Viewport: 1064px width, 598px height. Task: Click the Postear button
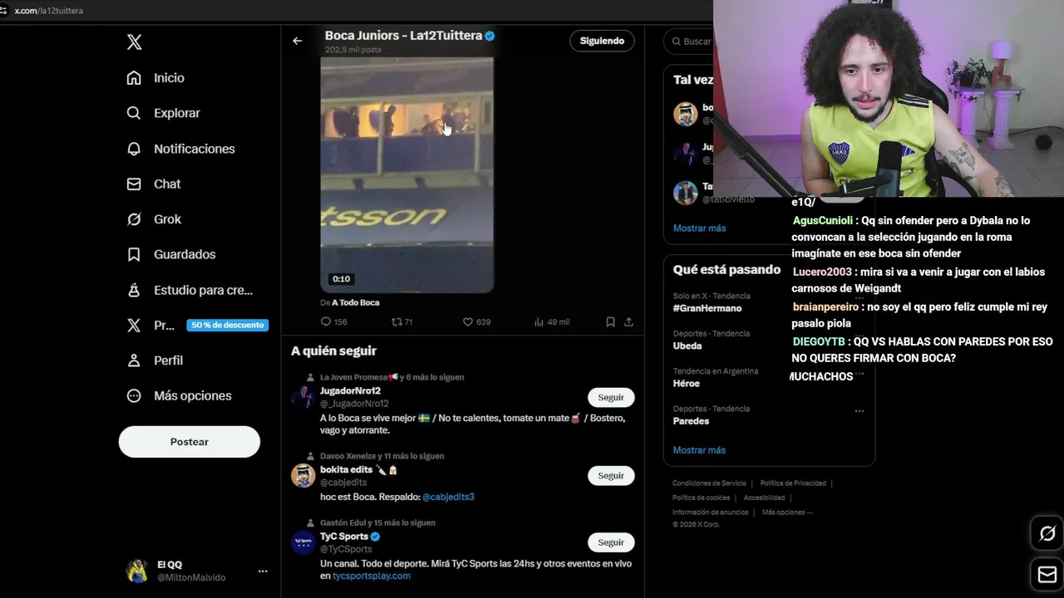click(190, 442)
